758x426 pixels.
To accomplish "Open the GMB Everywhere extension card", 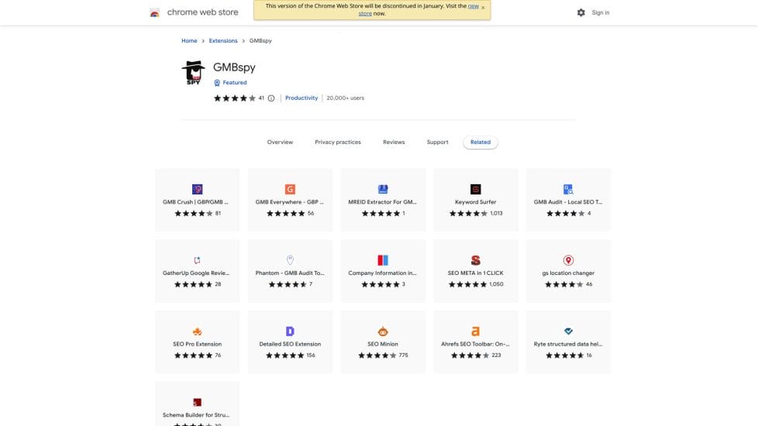I will [x=290, y=200].
